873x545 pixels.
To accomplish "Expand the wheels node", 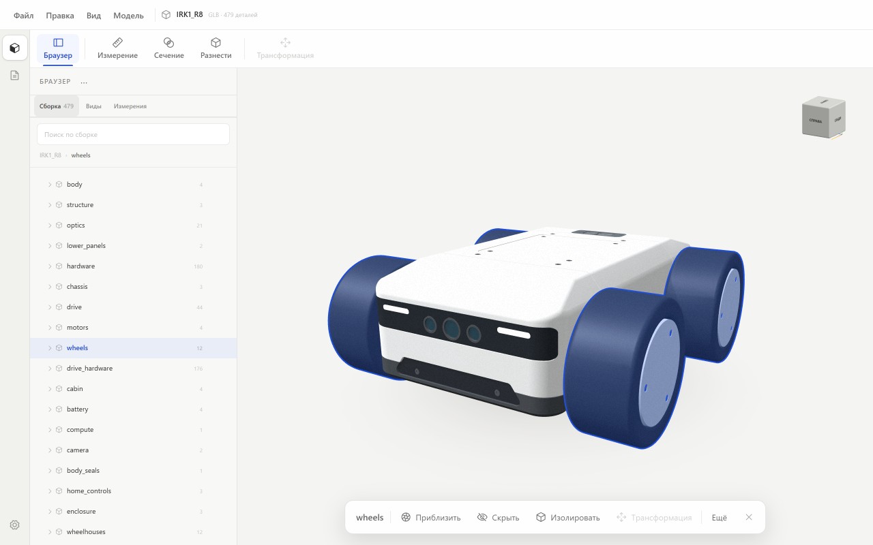I will click(50, 348).
